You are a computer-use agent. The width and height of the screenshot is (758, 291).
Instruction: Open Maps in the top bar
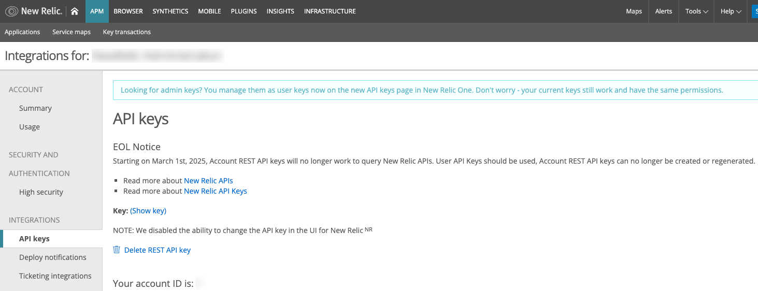tap(634, 11)
